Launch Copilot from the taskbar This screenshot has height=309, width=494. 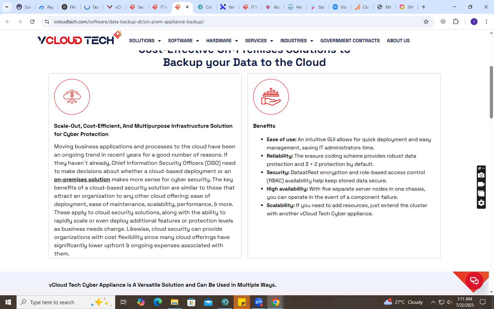(141, 302)
